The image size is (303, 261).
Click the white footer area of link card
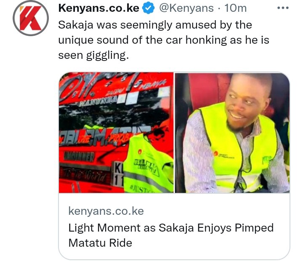tap(174, 226)
